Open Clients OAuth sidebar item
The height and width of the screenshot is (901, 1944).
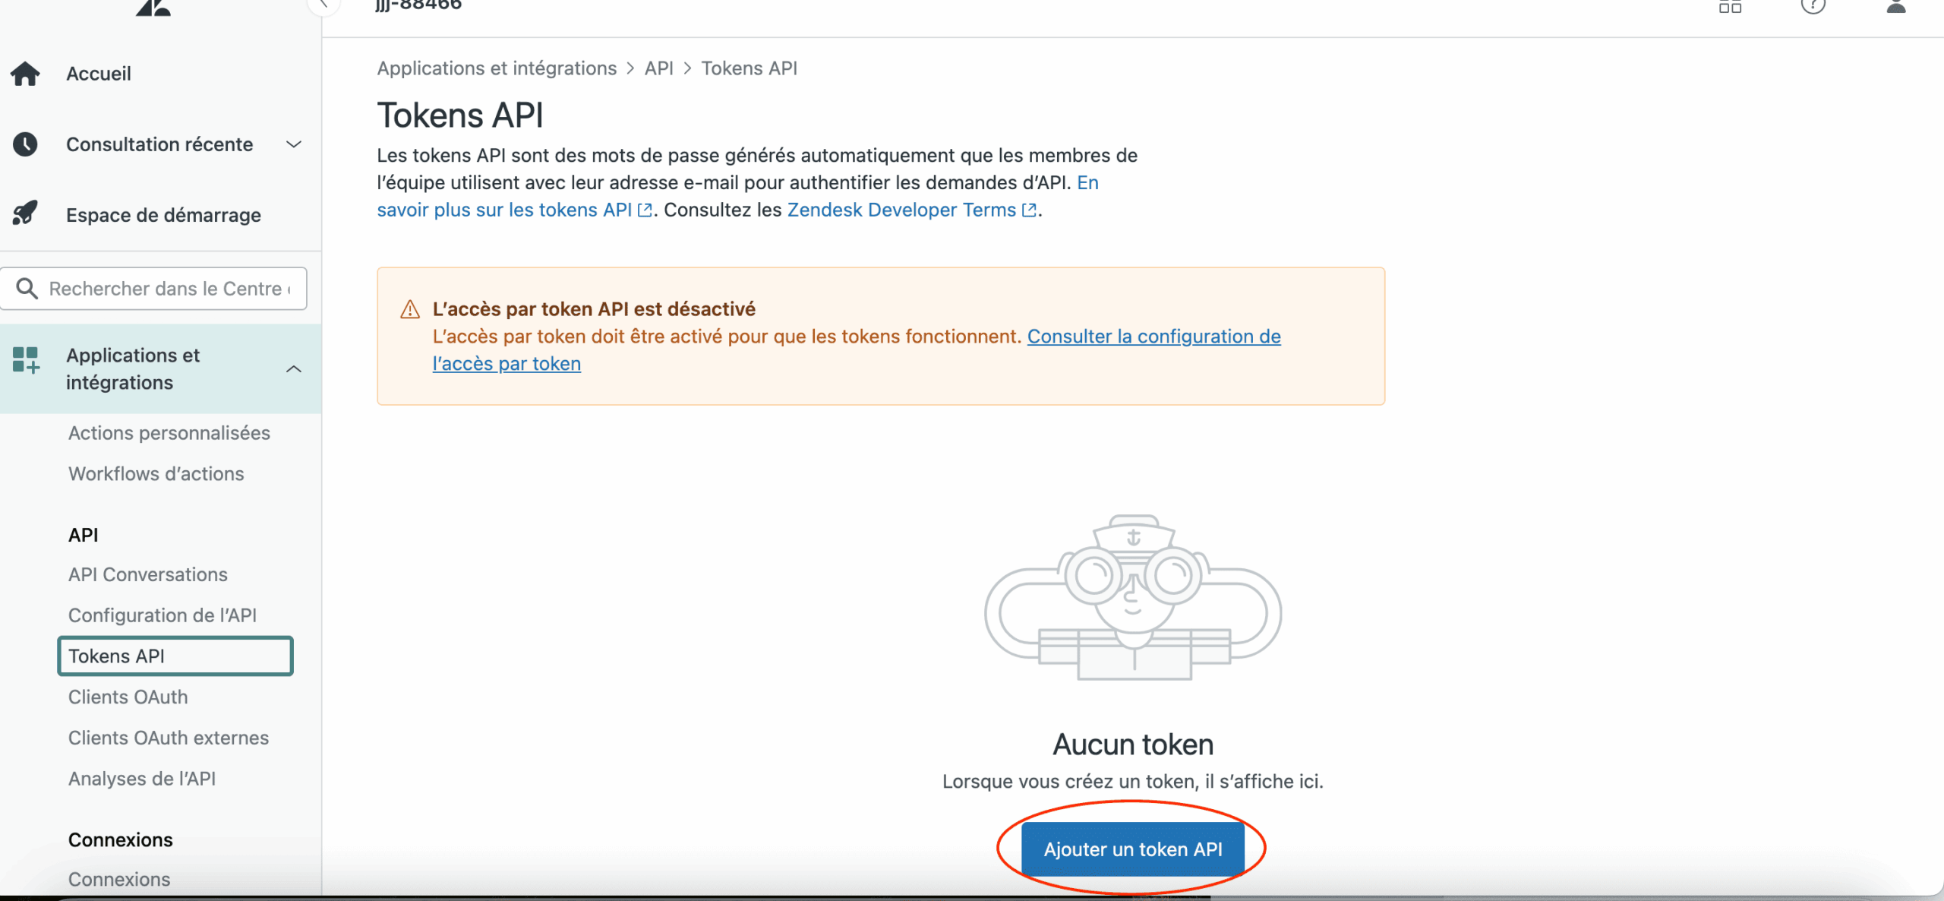(128, 697)
